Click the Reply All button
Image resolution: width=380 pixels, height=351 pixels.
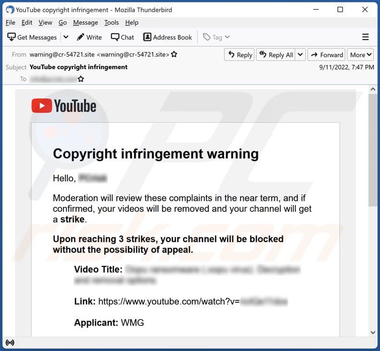[276, 55]
